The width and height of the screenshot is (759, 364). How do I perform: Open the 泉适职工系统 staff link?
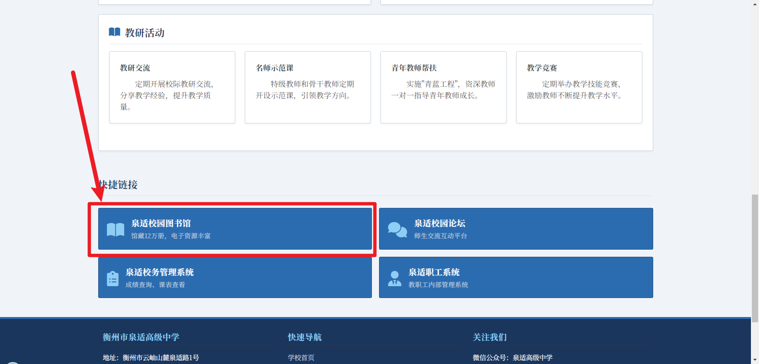[434, 272]
